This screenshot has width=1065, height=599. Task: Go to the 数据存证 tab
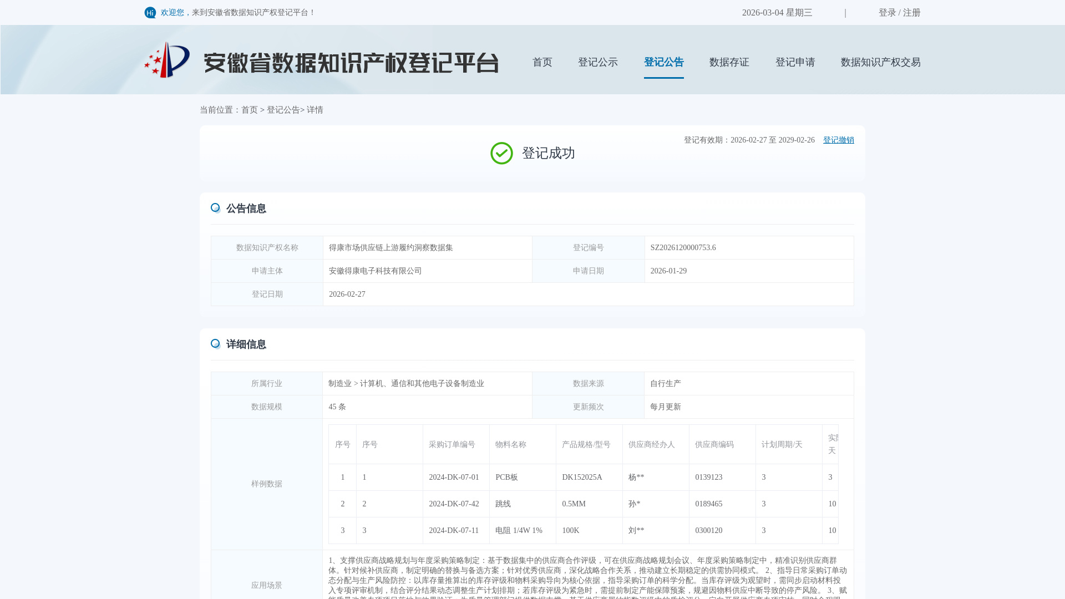(729, 62)
